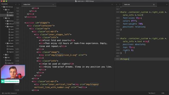Viewport: 169px width, 95px height.
Task: Expand the whyus folder
Action: pyautogui.click(x=6, y=43)
